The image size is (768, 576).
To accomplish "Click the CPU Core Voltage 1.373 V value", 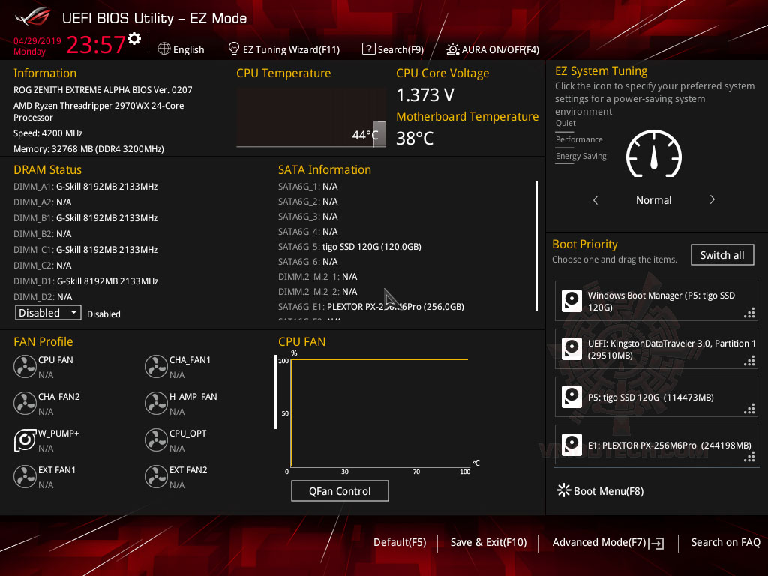I will 425,94.
